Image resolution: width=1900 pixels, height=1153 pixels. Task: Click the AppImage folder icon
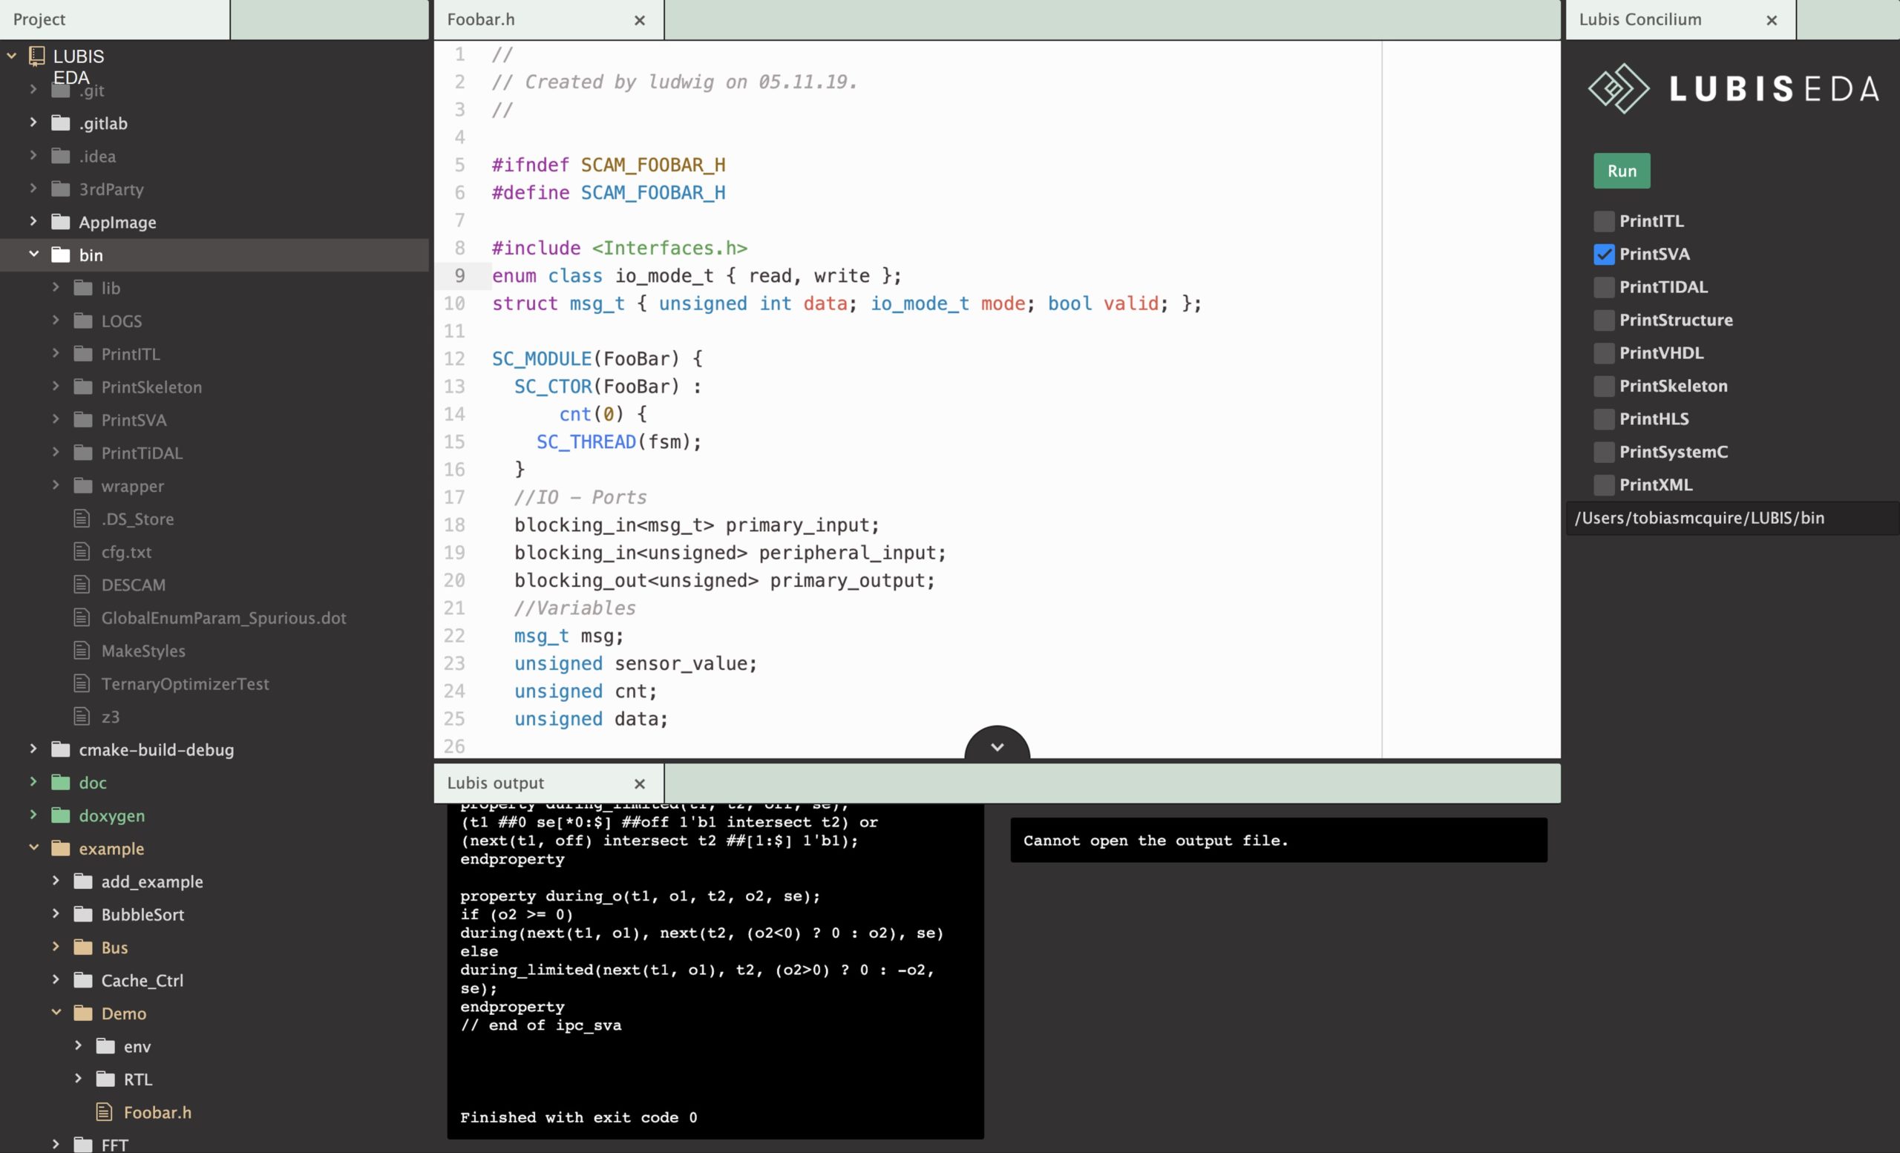[x=60, y=222]
